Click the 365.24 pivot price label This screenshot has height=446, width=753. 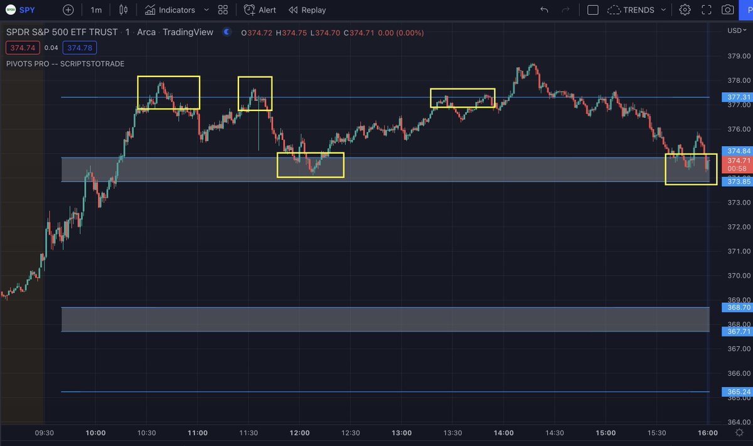738,391
